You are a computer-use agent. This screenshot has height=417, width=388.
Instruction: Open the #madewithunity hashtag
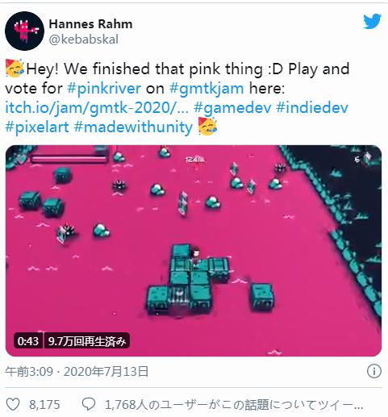(x=133, y=127)
